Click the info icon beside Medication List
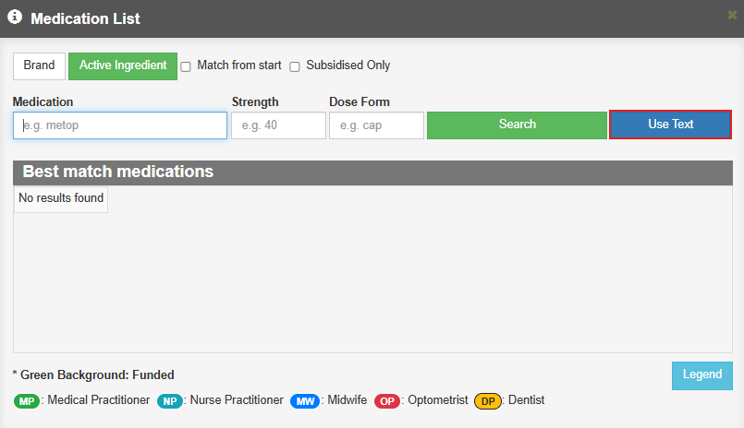This screenshot has width=744, height=428. (x=15, y=17)
